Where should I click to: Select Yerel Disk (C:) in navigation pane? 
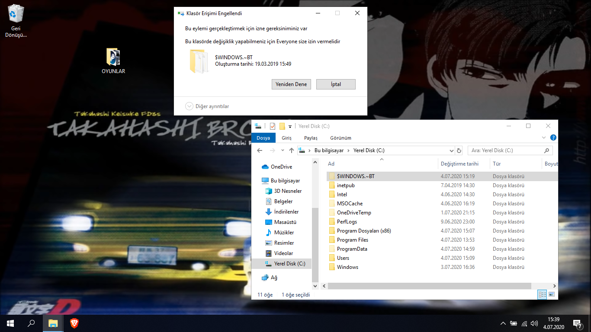tap(282, 264)
